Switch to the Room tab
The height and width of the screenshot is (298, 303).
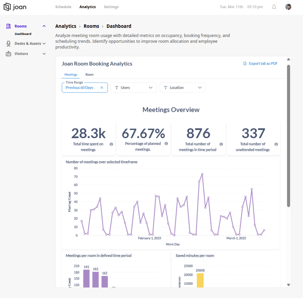[90, 74]
